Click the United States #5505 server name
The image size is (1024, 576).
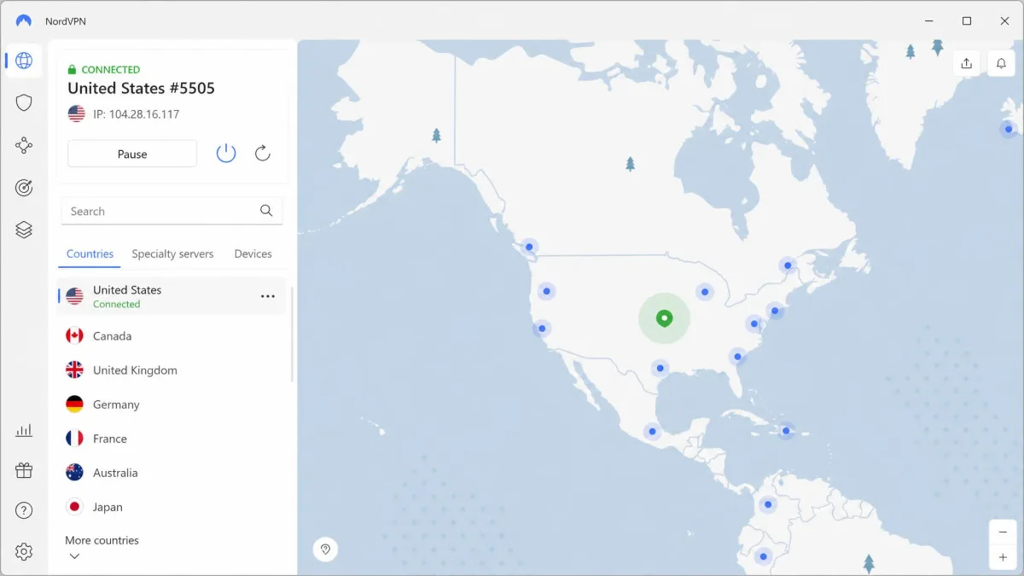pos(141,88)
